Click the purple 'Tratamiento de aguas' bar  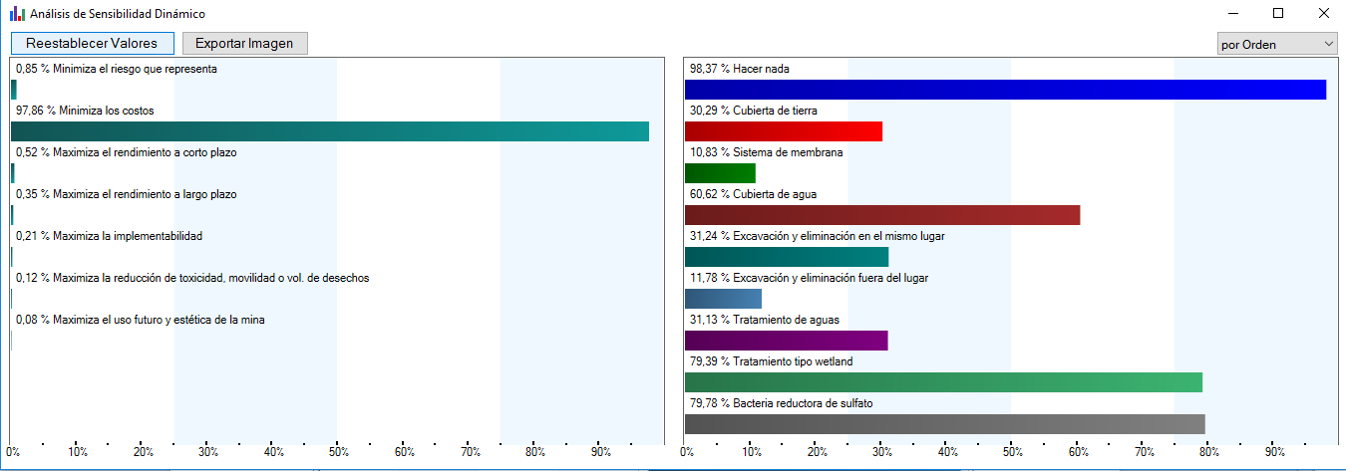(x=786, y=341)
